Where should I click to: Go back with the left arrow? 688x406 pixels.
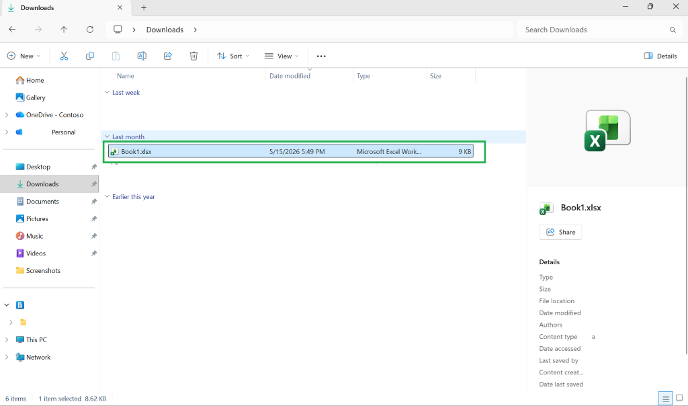12,30
